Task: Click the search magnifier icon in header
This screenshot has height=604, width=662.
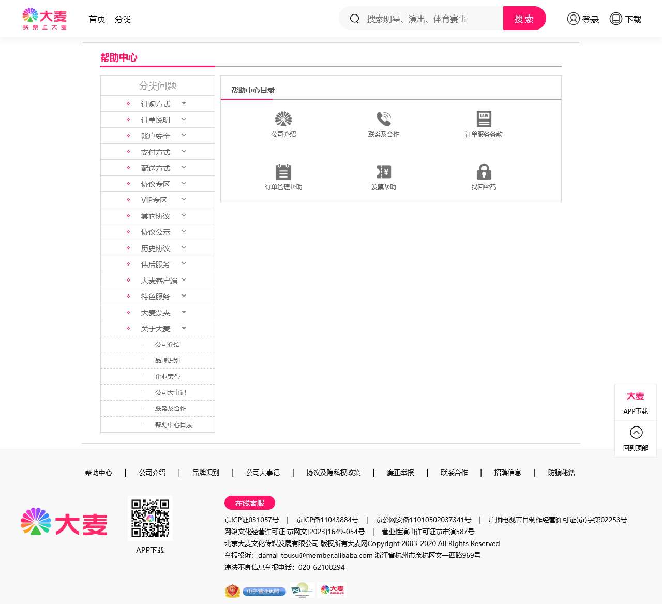Action: [x=354, y=19]
